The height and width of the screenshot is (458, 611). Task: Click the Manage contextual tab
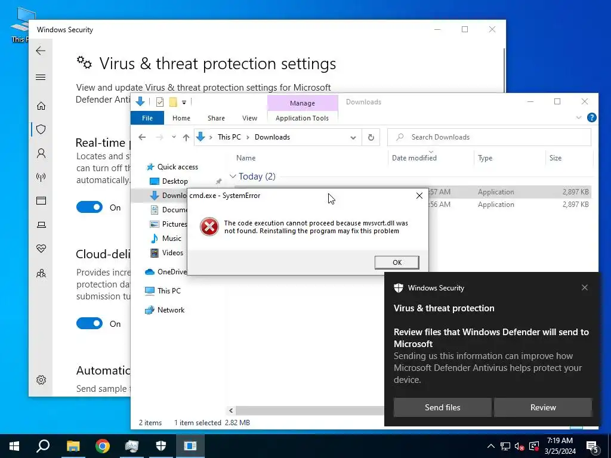[303, 103]
